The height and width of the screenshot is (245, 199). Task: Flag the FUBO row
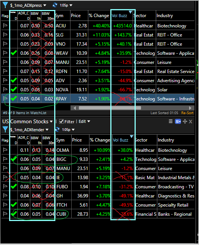tap(5, 186)
